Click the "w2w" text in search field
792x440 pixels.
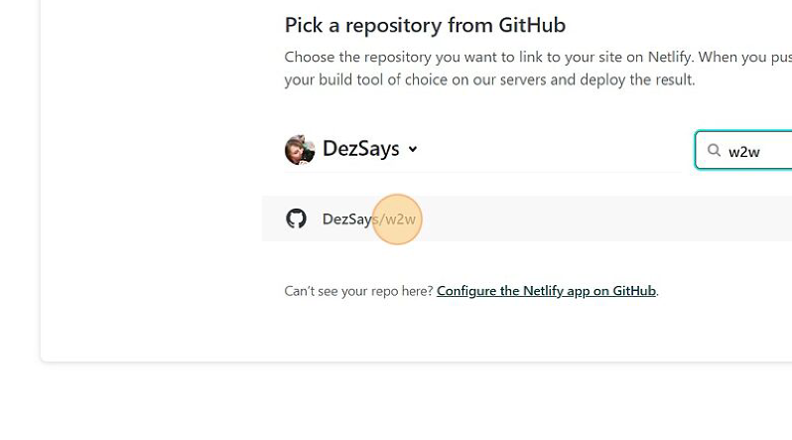click(x=743, y=152)
